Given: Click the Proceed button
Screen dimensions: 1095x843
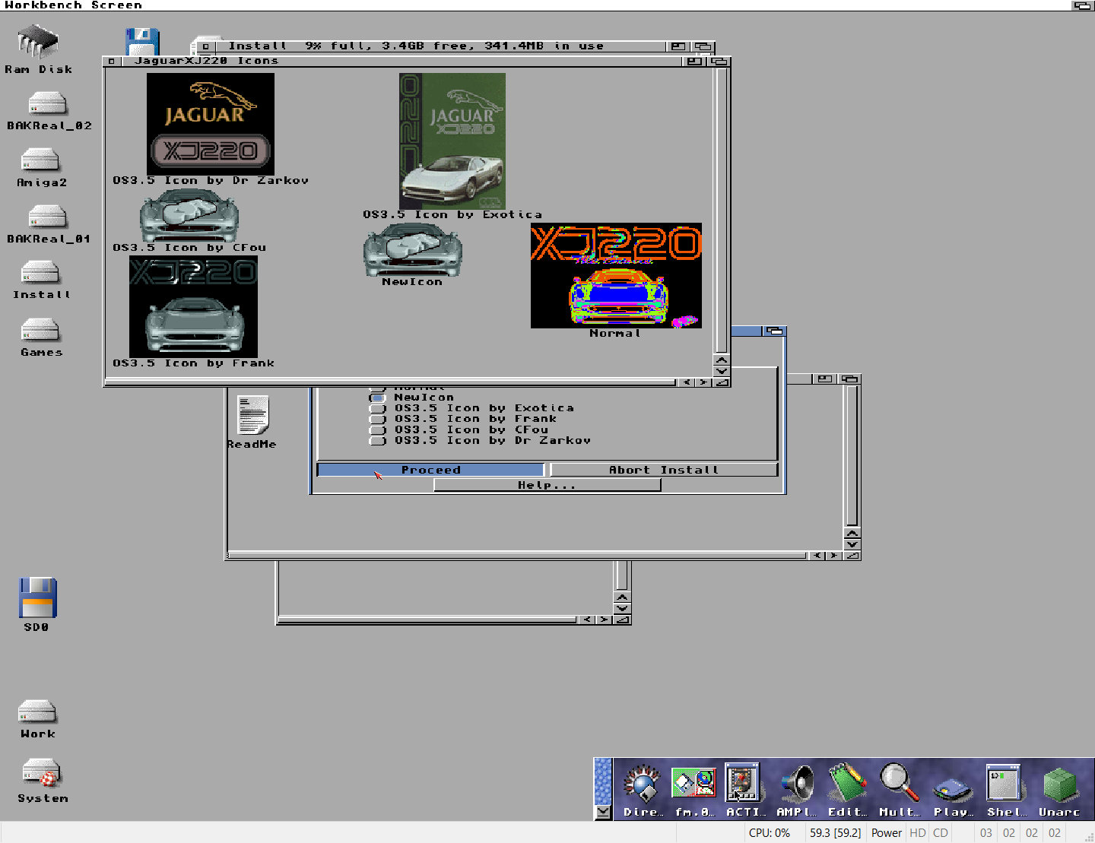Looking at the screenshot, I should 430,470.
